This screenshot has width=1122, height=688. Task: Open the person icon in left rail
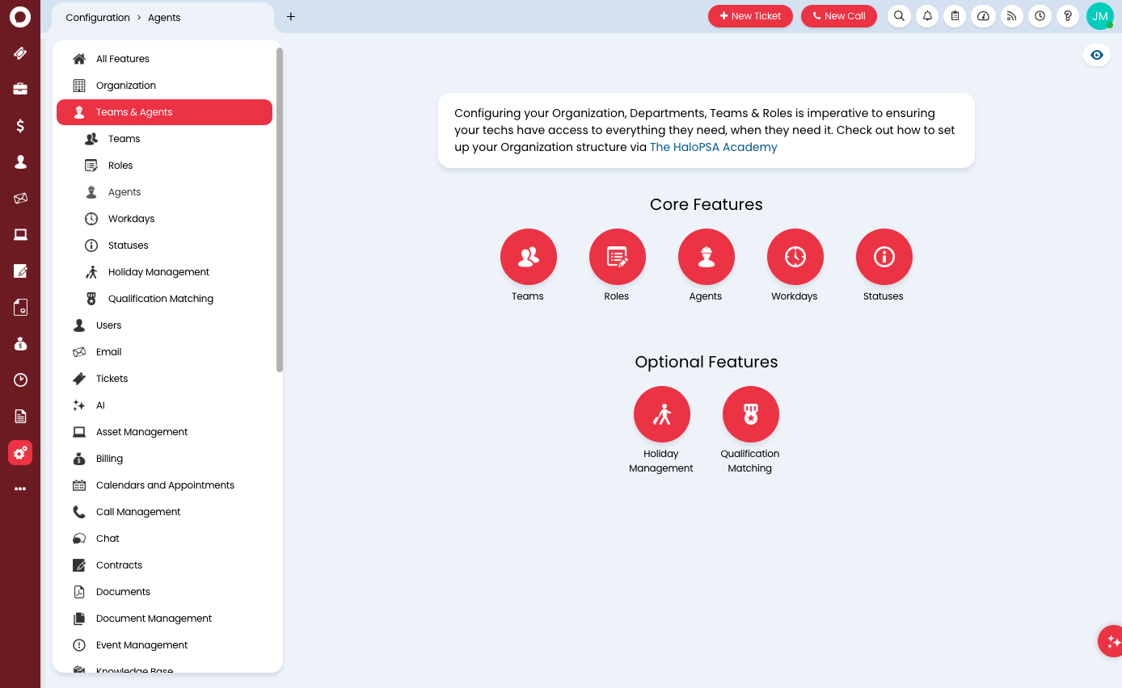20,162
